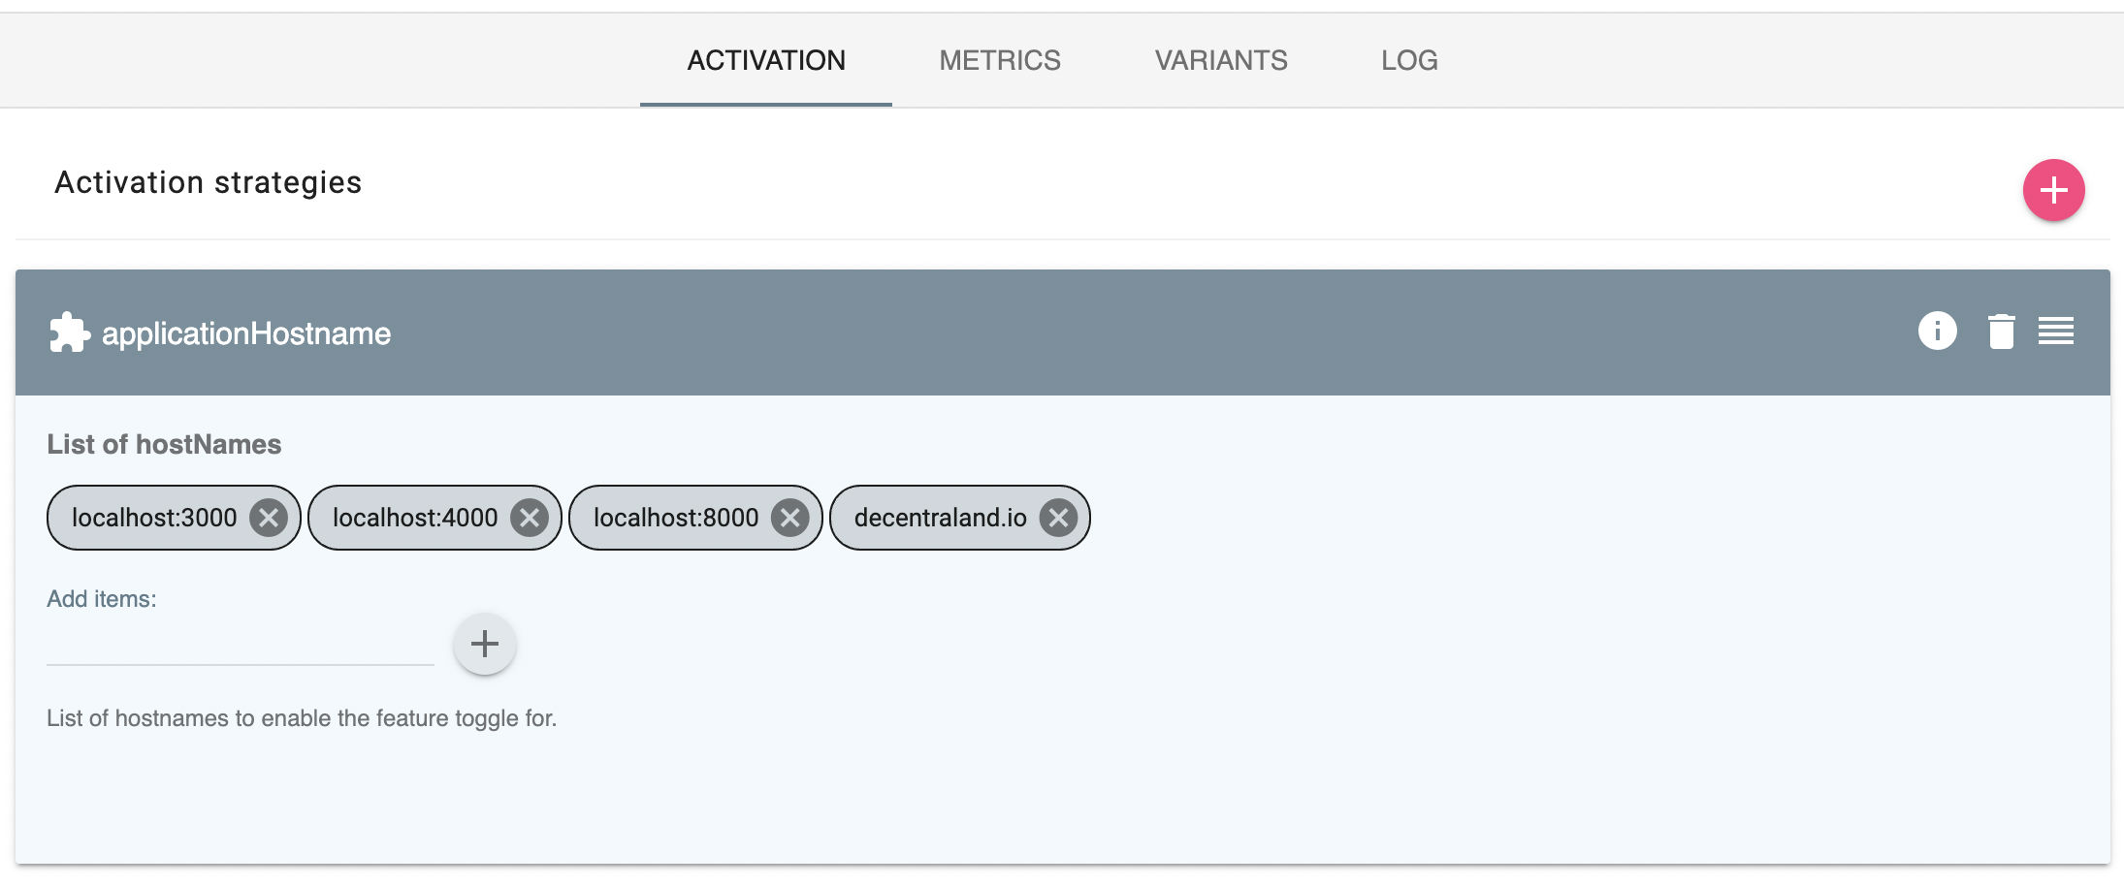Remove the localhost:4000 hostname chip
Image resolution: width=2124 pixels, height=886 pixels.
click(x=529, y=518)
